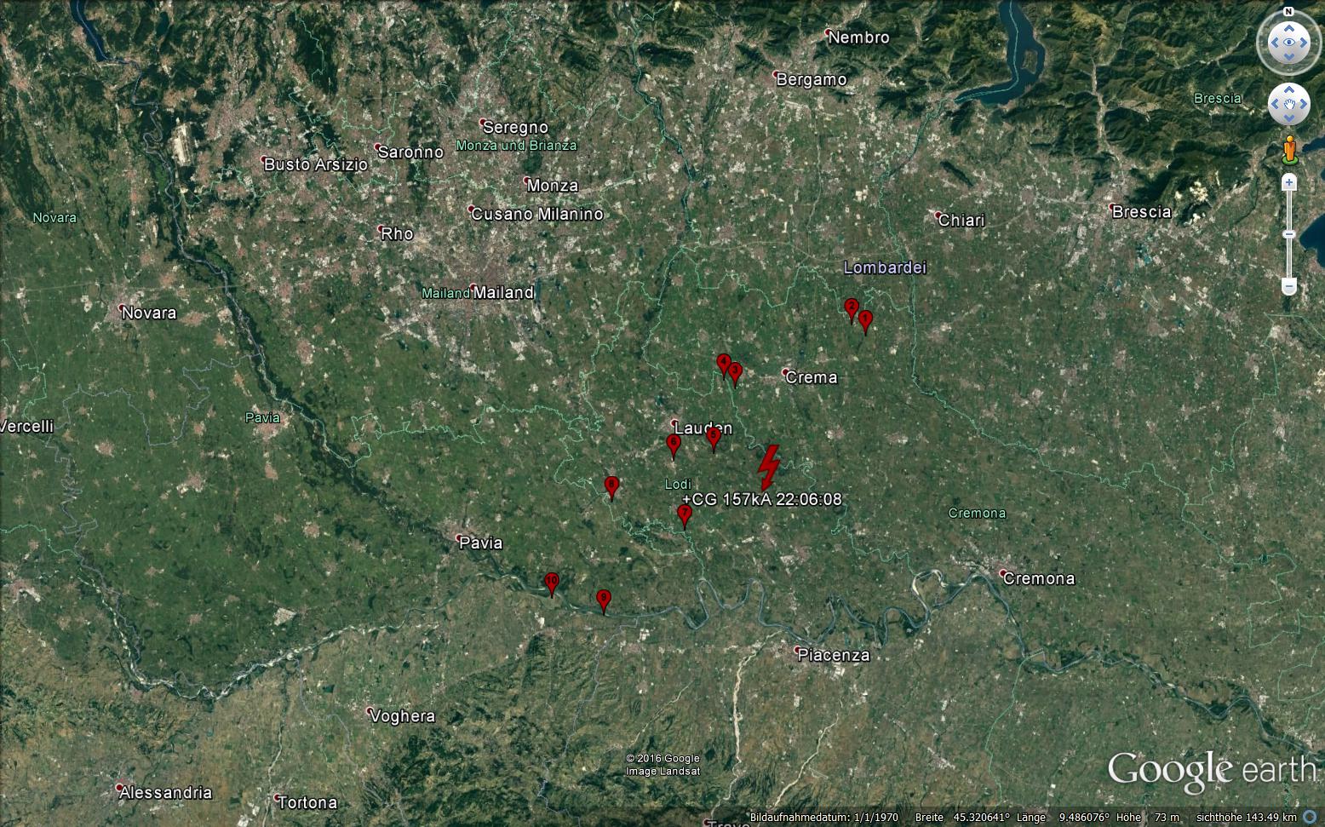Click the Rho city label
Image resolution: width=1325 pixels, height=827 pixels.
pos(397,233)
